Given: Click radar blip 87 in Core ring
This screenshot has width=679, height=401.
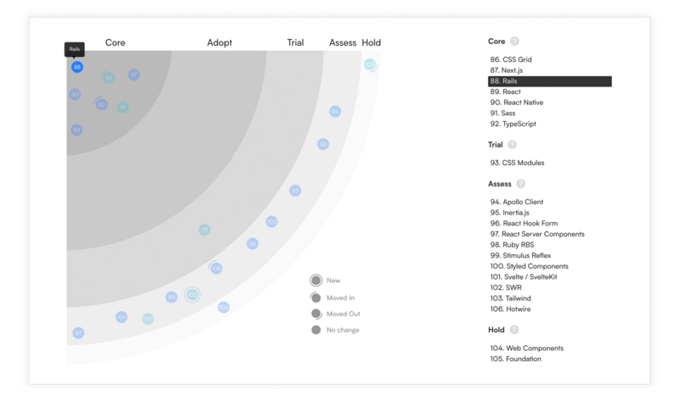Looking at the screenshot, I should point(134,75).
